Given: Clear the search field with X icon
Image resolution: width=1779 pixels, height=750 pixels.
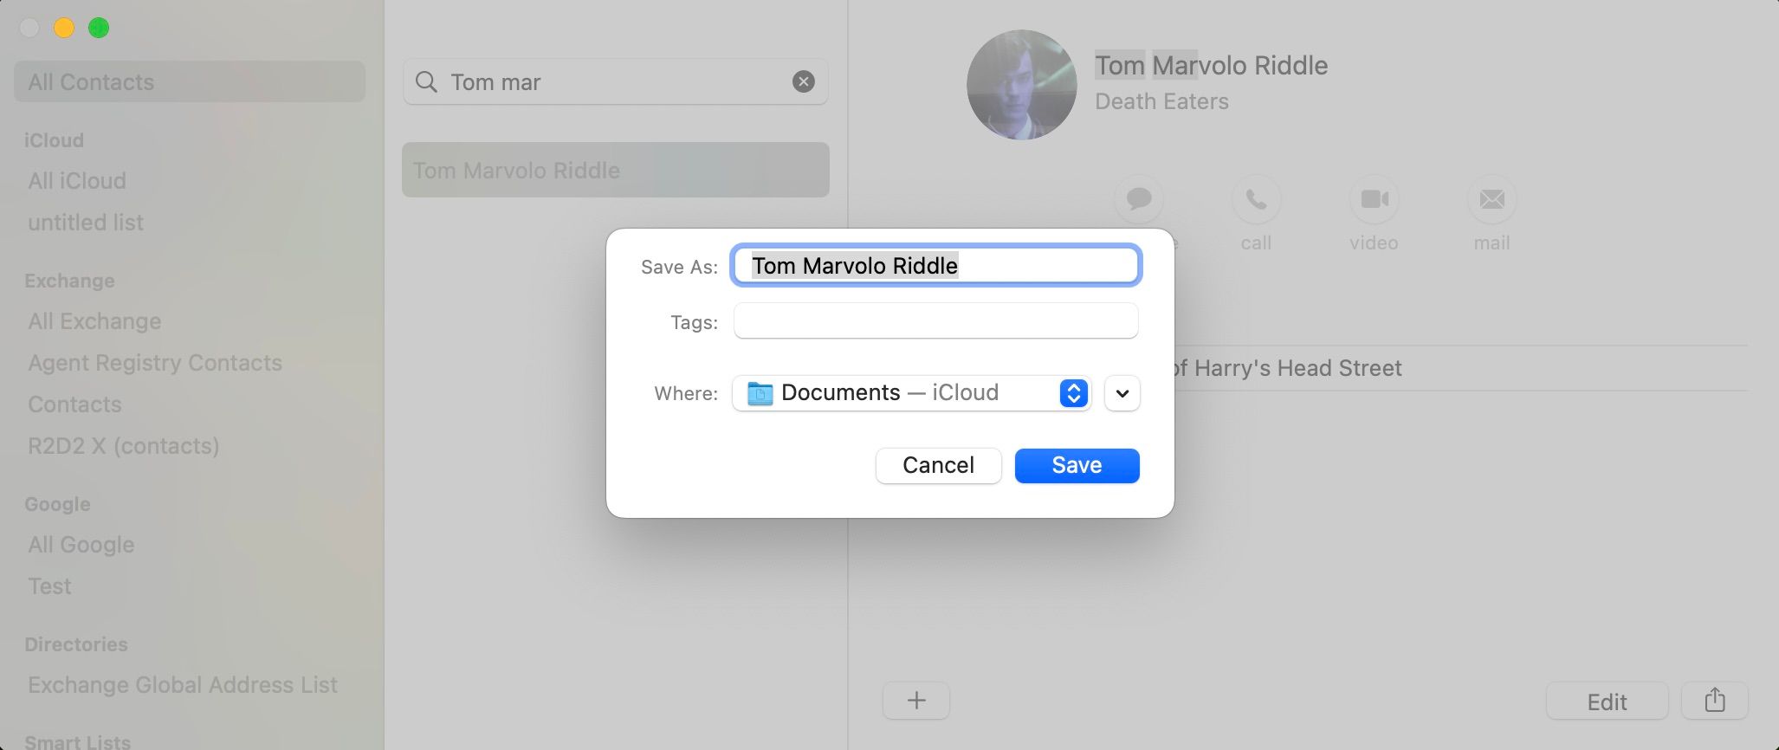Looking at the screenshot, I should [804, 81].
